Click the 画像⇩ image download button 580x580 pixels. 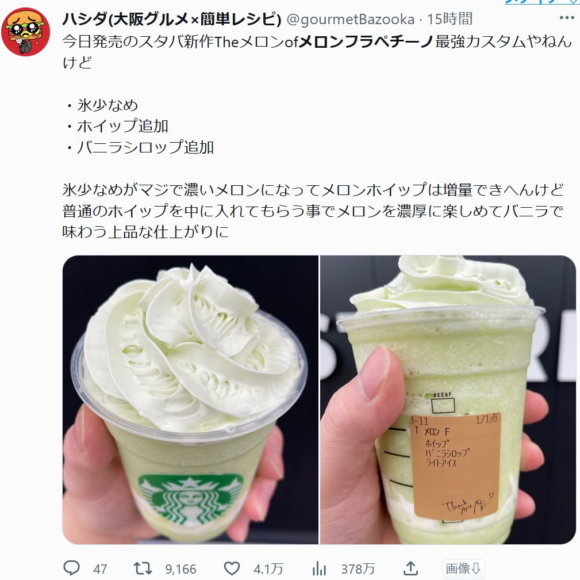(x=463, y=568)
